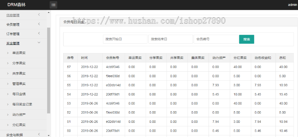Click 分红果实 value 10.00 in row 54

pos(237,94)
